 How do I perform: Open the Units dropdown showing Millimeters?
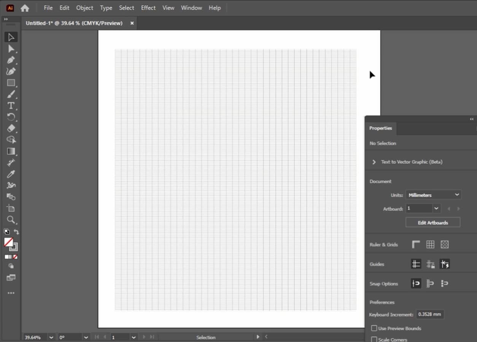[433, 195]
